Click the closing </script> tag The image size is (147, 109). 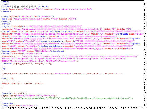coord(7,103)
